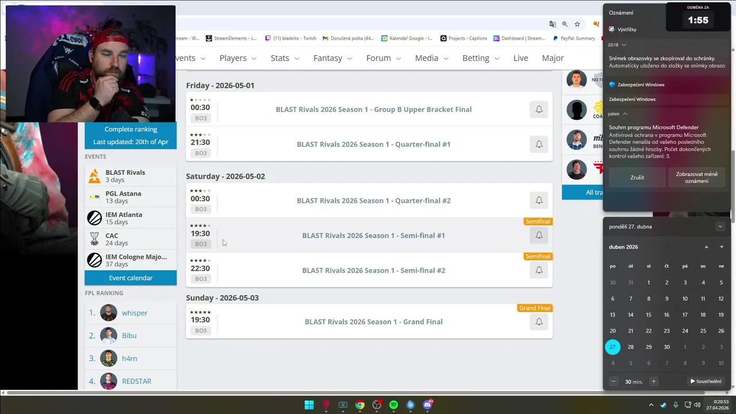Select April 15 in the calendar
Viewport: 736px width, 414px height.
coord(649,315)
